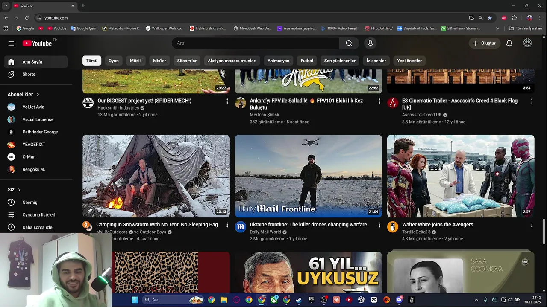The width and height of the screenshot is (547, 307).
Task: Open Google Çeviri bookmark
Action: (x=84, y=29)
